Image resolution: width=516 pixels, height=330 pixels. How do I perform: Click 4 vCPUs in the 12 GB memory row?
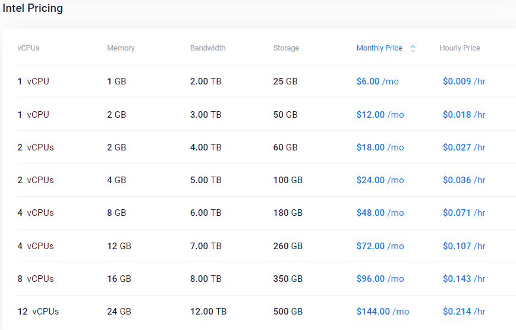(x=36, y=246)
